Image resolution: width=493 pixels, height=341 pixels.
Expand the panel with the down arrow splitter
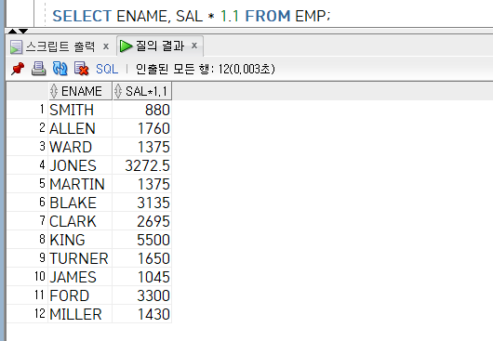pos(23,31)
